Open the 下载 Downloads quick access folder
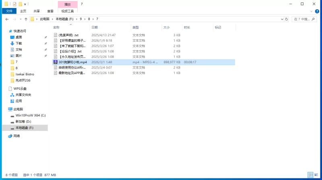This screenshot has height=180, width=322. tap(19, 43)
